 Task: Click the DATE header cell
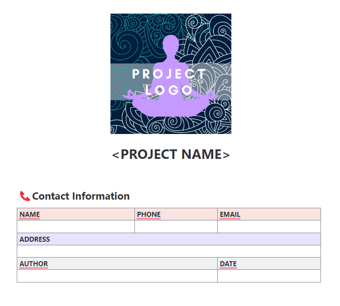coord(269,263)
